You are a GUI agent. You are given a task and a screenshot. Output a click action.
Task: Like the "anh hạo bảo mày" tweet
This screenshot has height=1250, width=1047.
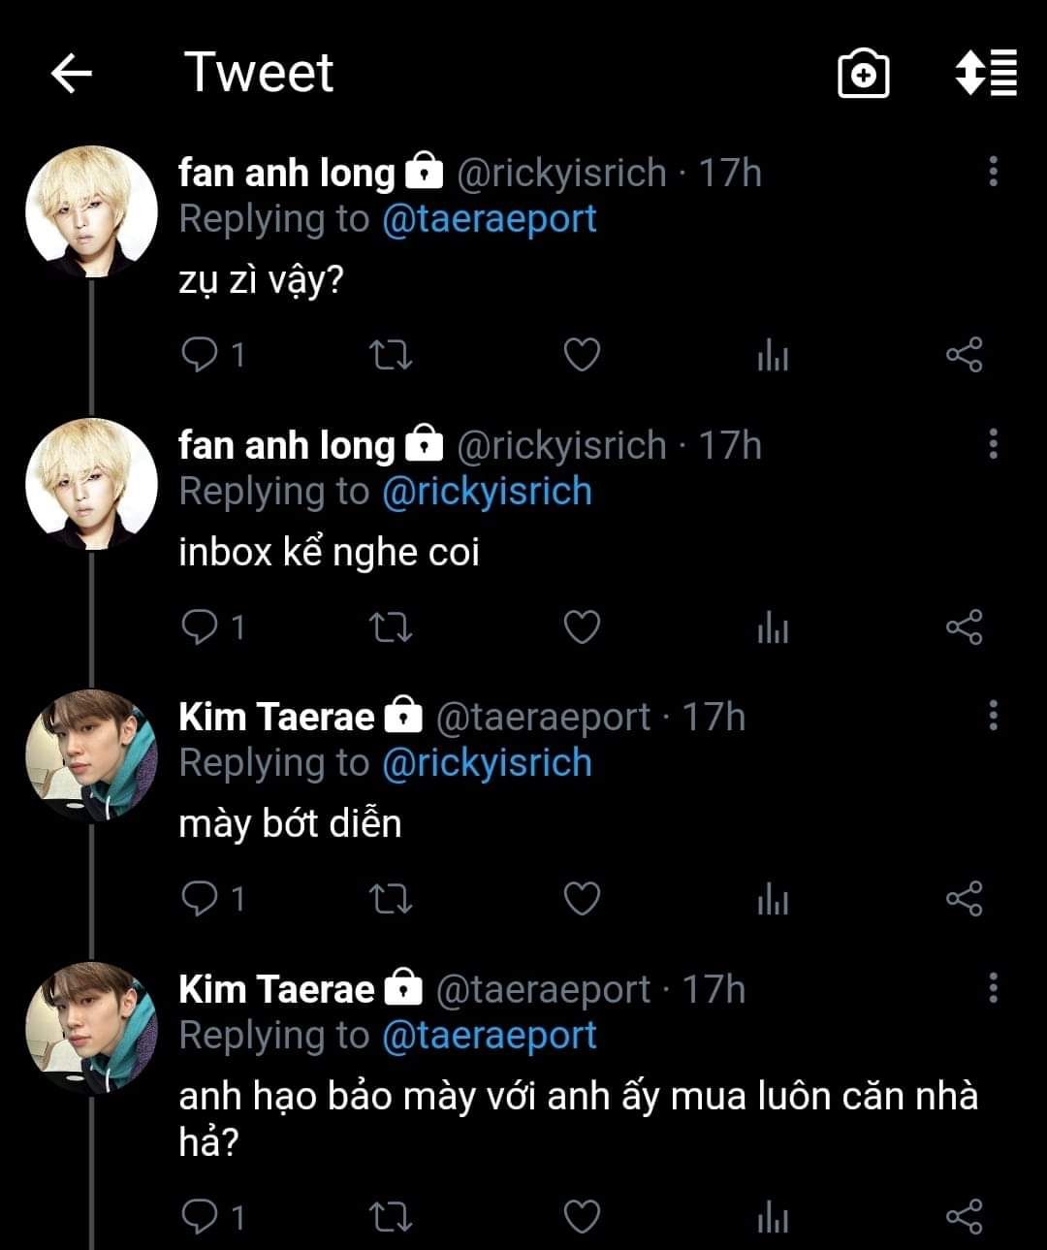[x=582, y=1216]
